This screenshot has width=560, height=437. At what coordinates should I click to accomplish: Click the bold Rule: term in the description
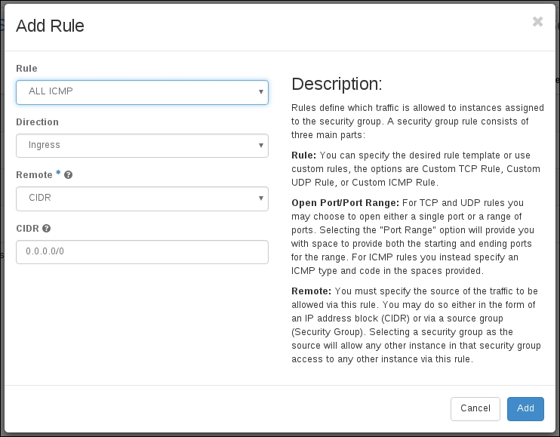point(304,155)
